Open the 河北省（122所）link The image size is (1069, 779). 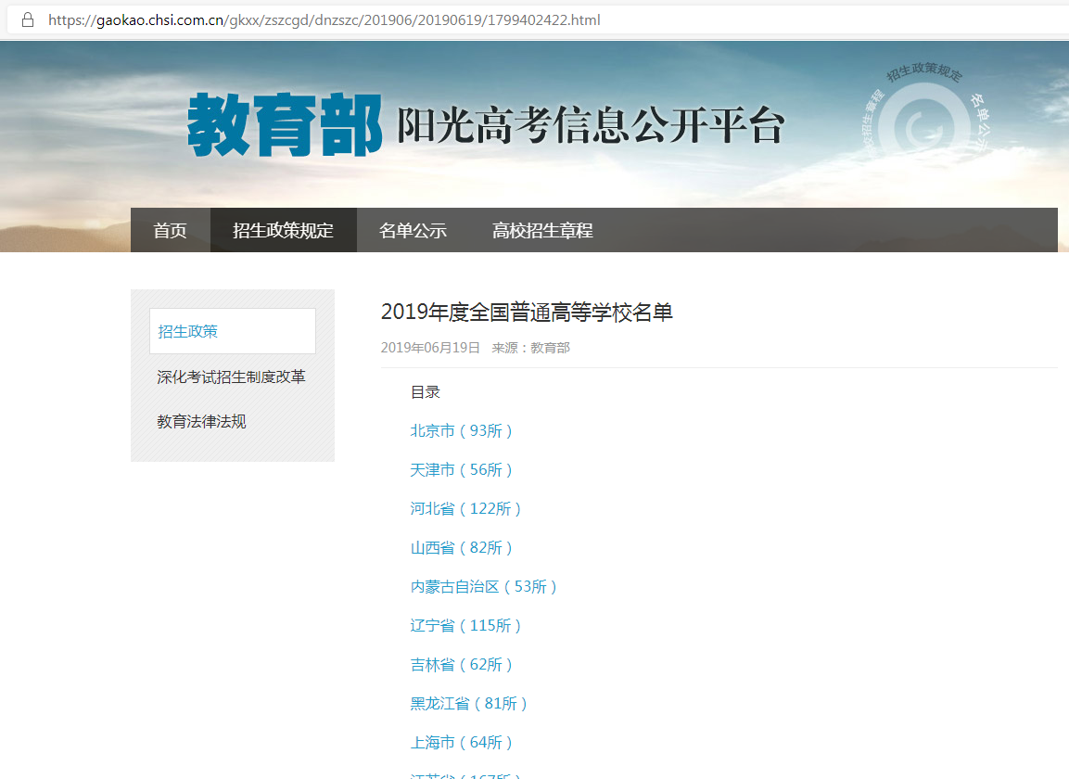click(x=465, y=509)
